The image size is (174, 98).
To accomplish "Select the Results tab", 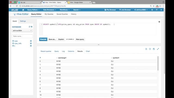I will (80, 51).
